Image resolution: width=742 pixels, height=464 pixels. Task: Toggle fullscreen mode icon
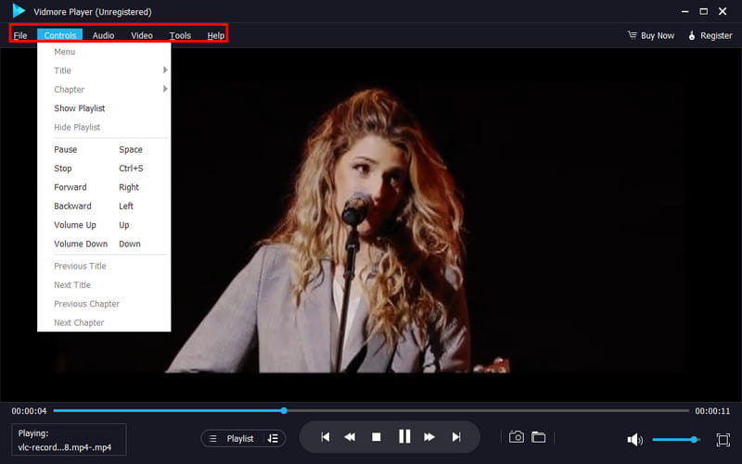[x=723, y=439]
